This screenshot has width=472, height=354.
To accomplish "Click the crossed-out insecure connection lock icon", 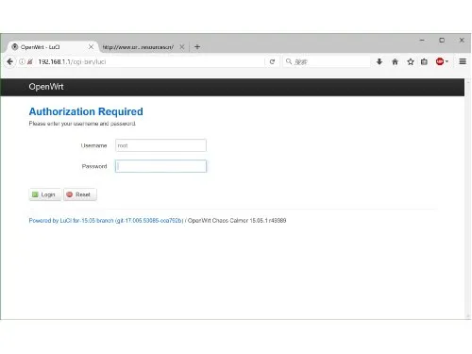I will click(x=30, y=61).
